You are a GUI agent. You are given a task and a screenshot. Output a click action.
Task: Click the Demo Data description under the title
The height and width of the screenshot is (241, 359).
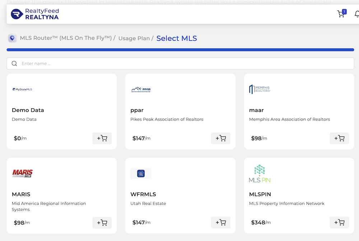click(24, 119)
